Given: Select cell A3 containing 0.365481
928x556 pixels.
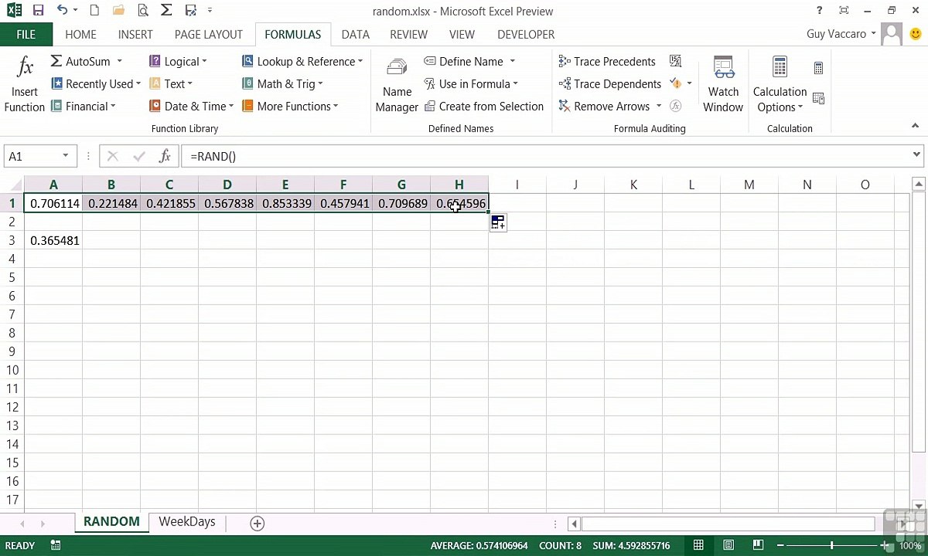Looking at the screenshot, I should tap(53, 240).
